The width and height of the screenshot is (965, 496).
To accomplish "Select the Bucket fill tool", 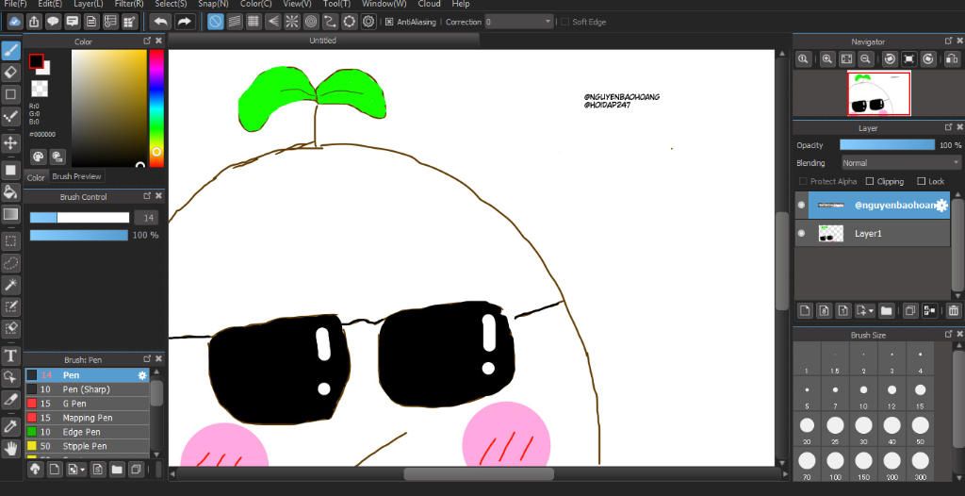I will pyautogui.click(x=11, y=192).
